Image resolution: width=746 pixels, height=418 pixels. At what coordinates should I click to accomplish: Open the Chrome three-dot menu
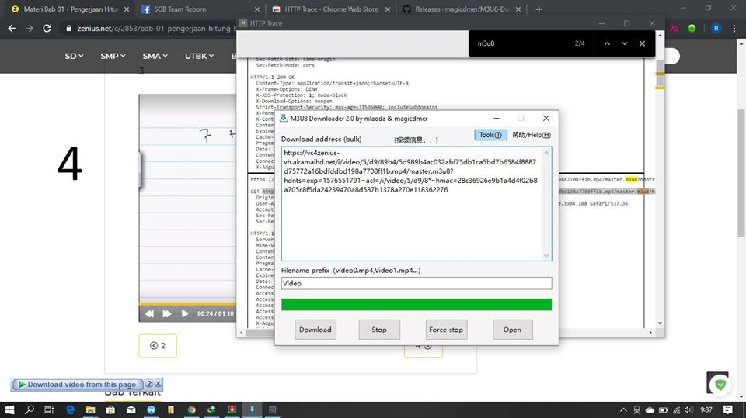(x=734, y=29)
